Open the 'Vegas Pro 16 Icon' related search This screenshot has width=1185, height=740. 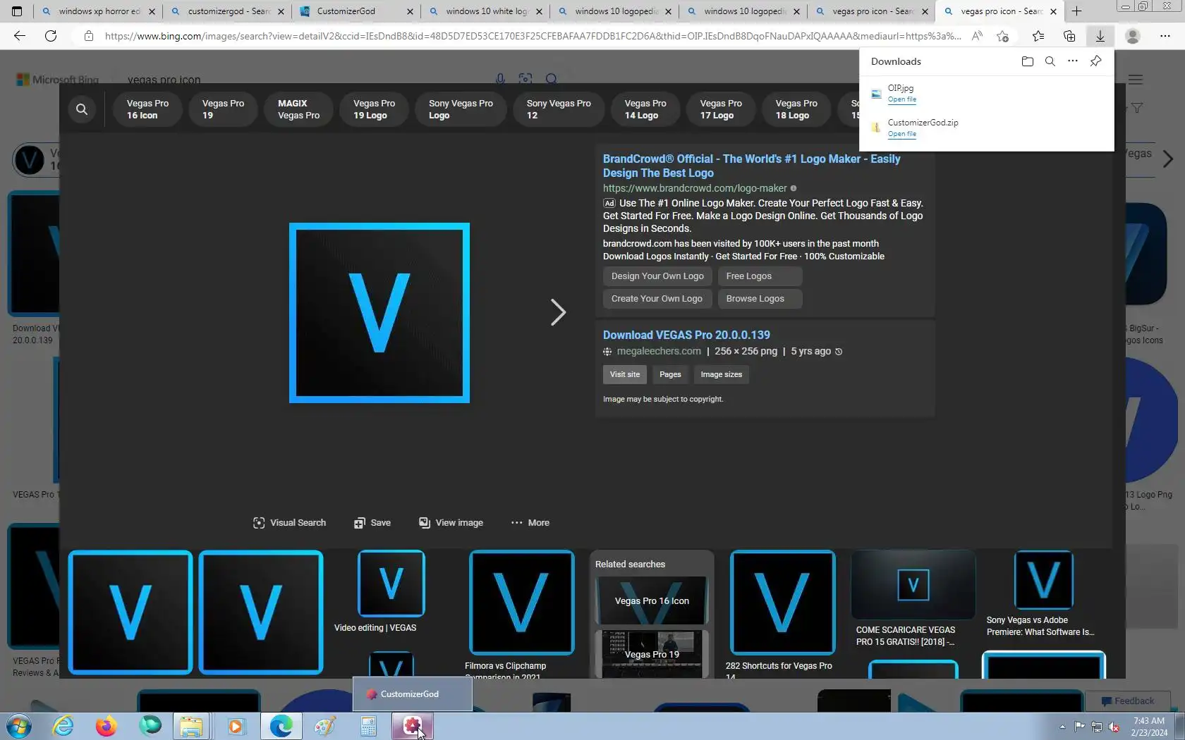tap(652, 600)
